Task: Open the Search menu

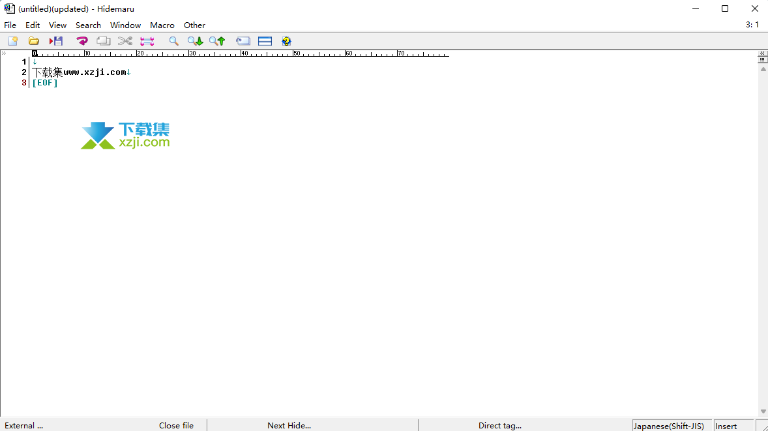Action: coord(88,25)
